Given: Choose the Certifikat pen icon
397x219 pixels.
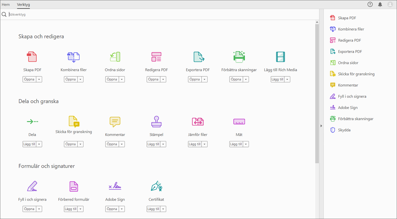Looking at the screenshot, I should click(157, 186).
